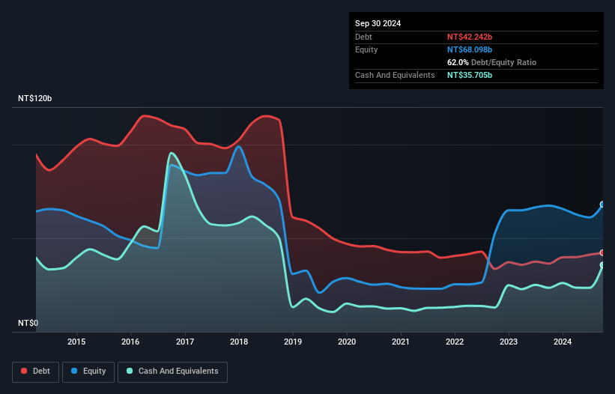This screenshot has height=394, width=615.
Task: Click the 2018 x-axis label
Action: tap(239, 342)
